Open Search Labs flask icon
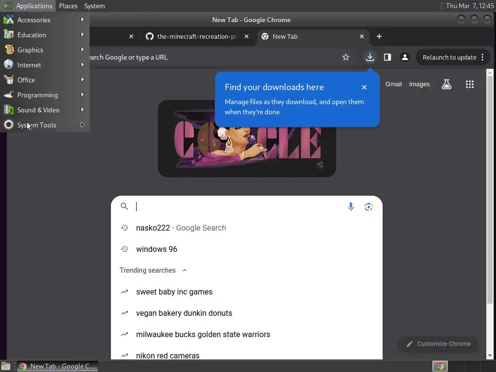 [x=446, y=84]
